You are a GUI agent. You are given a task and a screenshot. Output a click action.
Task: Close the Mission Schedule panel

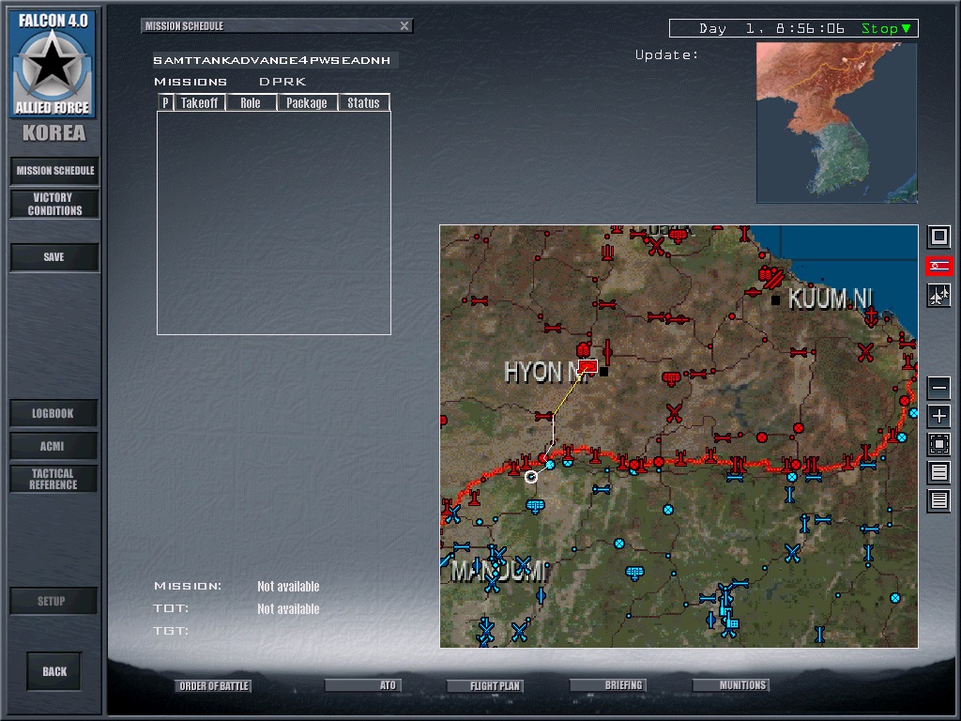click(404, 26)
